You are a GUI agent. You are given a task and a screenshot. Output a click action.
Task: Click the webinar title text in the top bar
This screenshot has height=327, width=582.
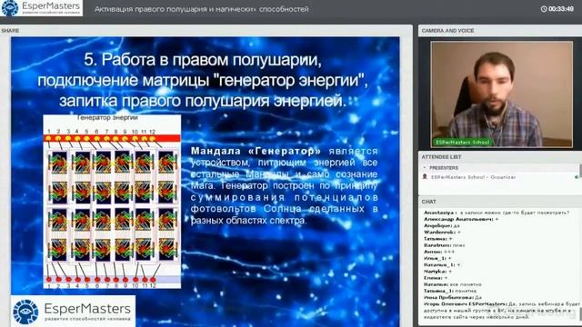(x=201, y=9)
